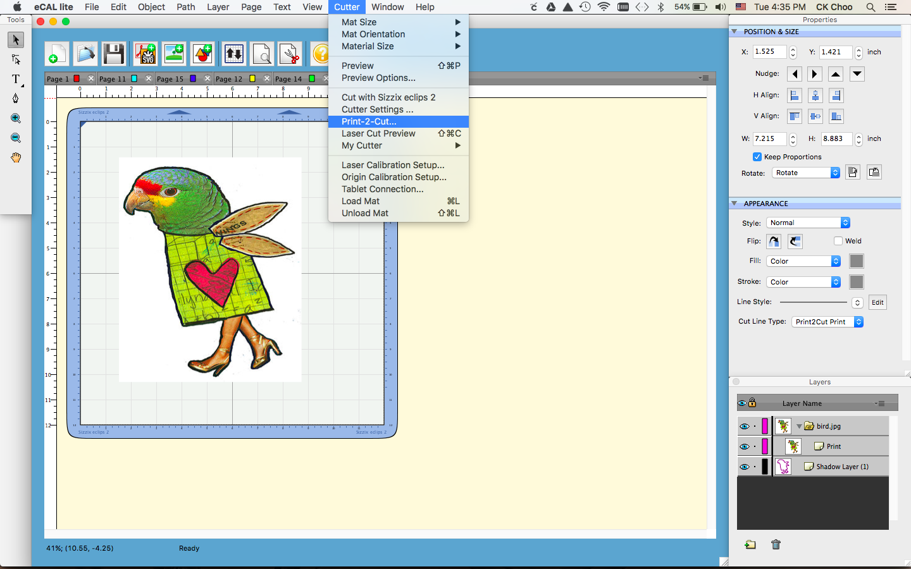This screenshot has width=911, height=569.
Task: Open the help question mark button
Action: (x=321, y=54)
